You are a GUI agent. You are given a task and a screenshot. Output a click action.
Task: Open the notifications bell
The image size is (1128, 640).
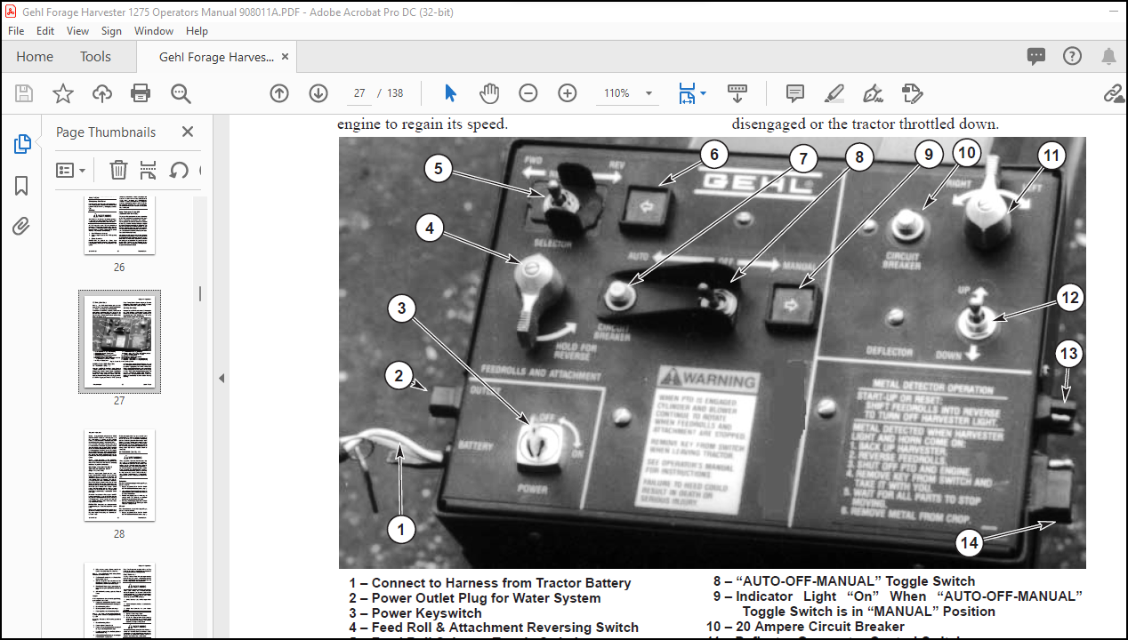click(1108, 57)
